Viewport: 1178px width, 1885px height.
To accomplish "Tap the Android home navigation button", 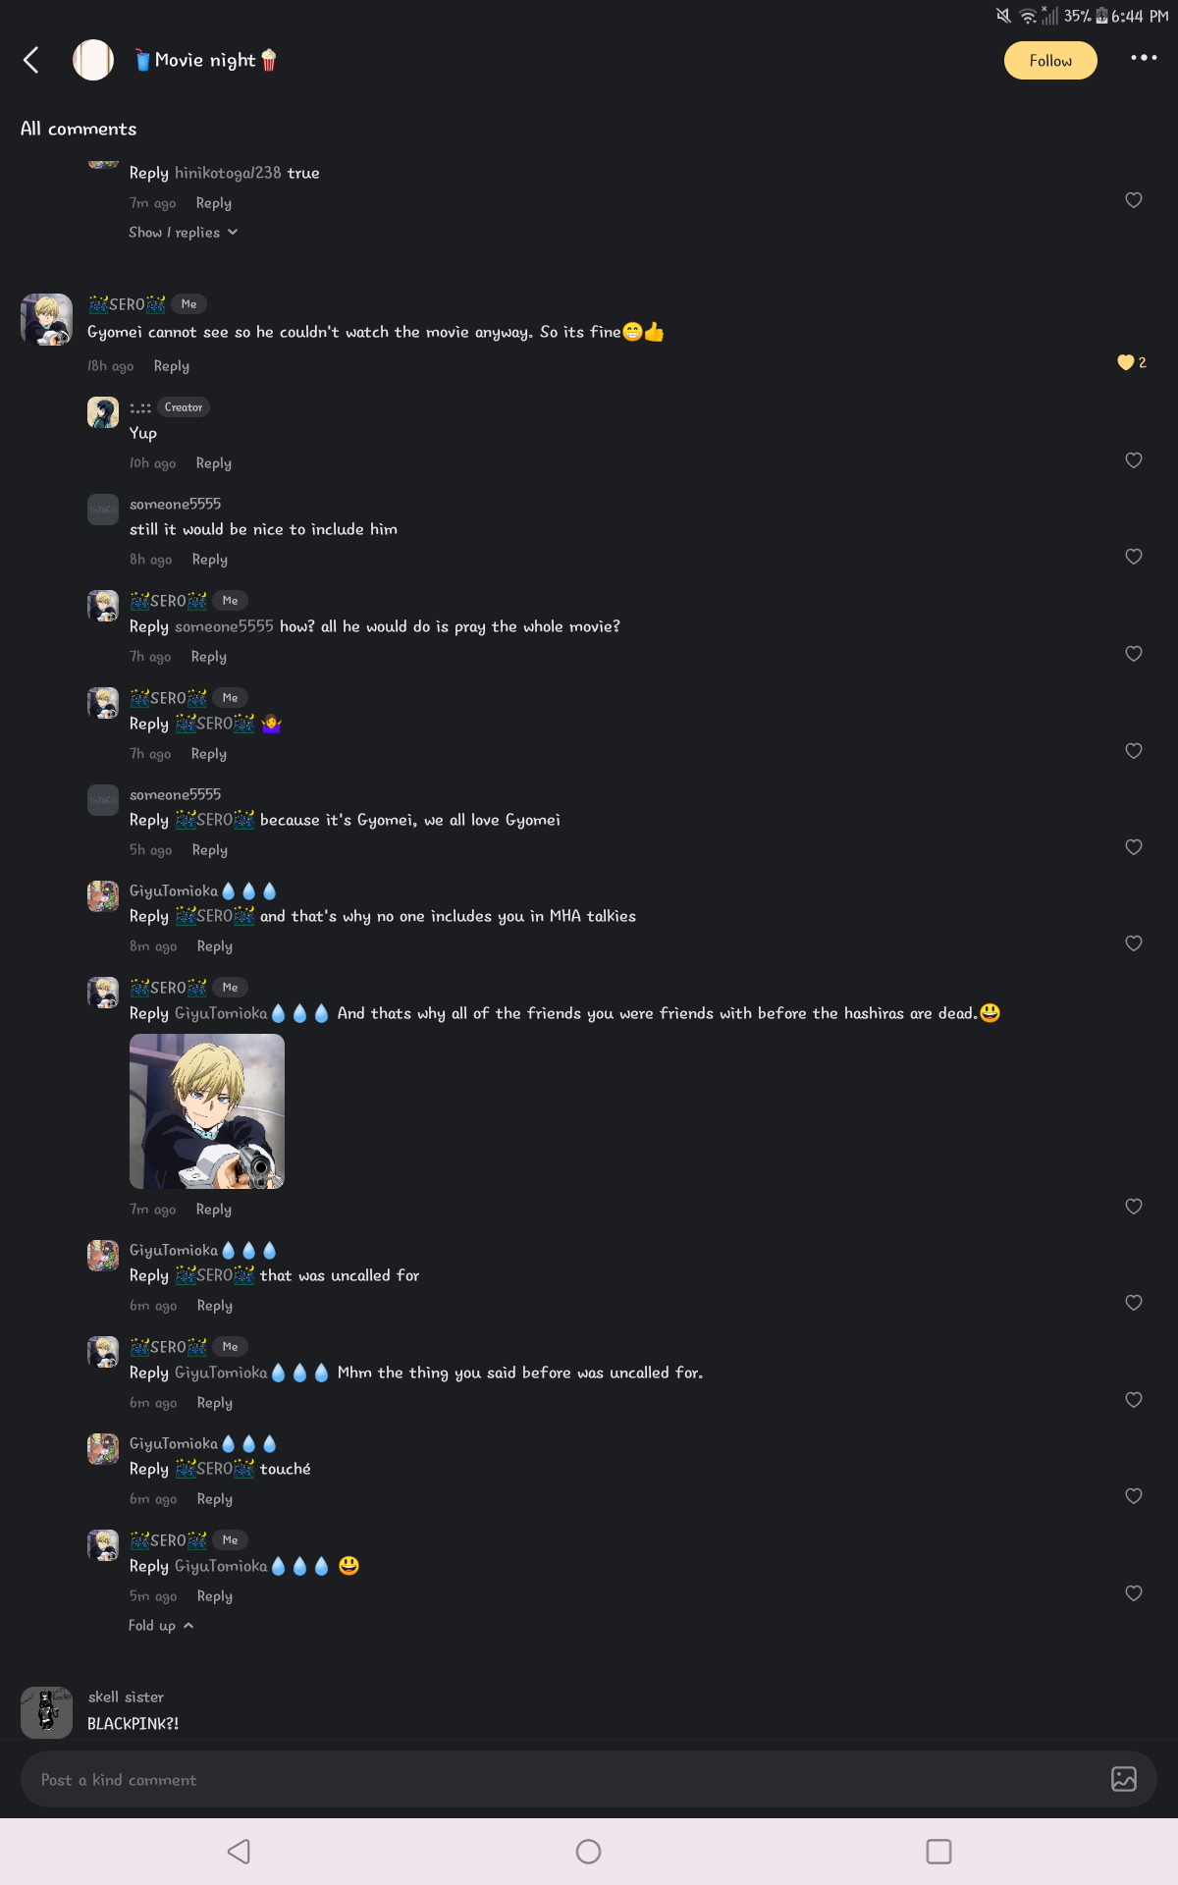I will 589,1852.
